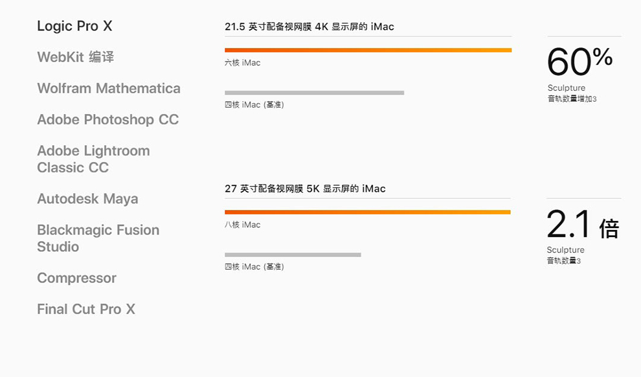Click the orange 六核 iMac performance bar
Screen dimensions: 641x377
pyautogui.click(x=368, y=51)
